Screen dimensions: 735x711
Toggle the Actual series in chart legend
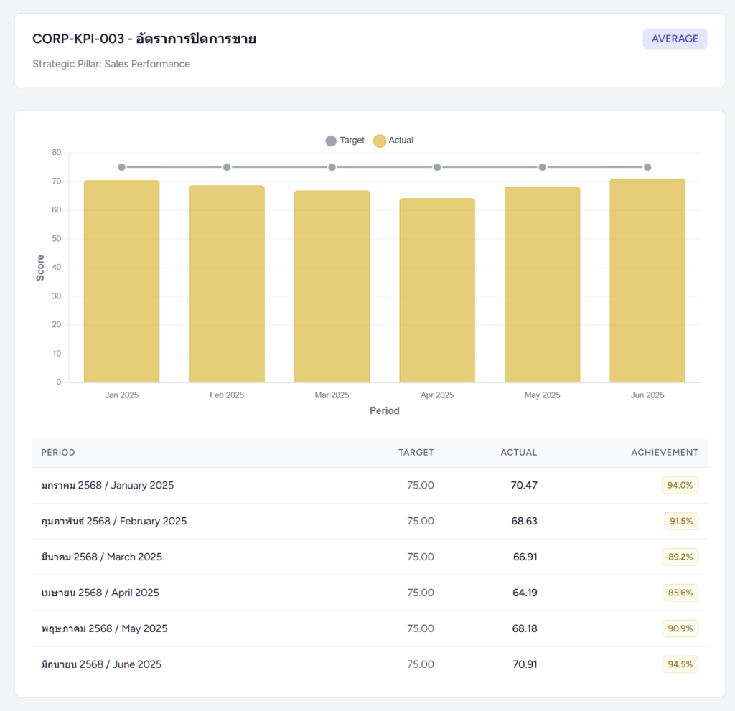point(393,141)
